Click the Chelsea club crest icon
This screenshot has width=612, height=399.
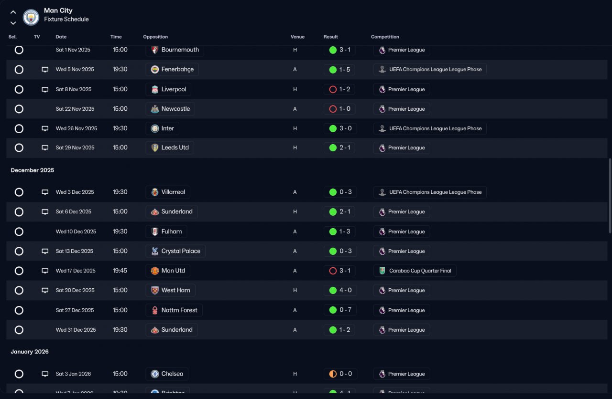coord(155,374)
